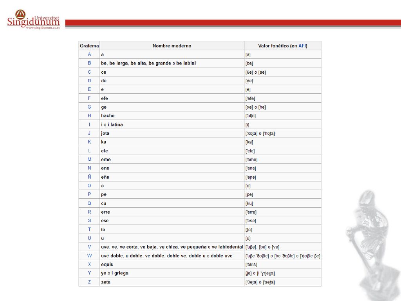Select the phonetic value '[ˈekis]'
The height and width of the screenshot is (301, 401).
tap(251, 265)
